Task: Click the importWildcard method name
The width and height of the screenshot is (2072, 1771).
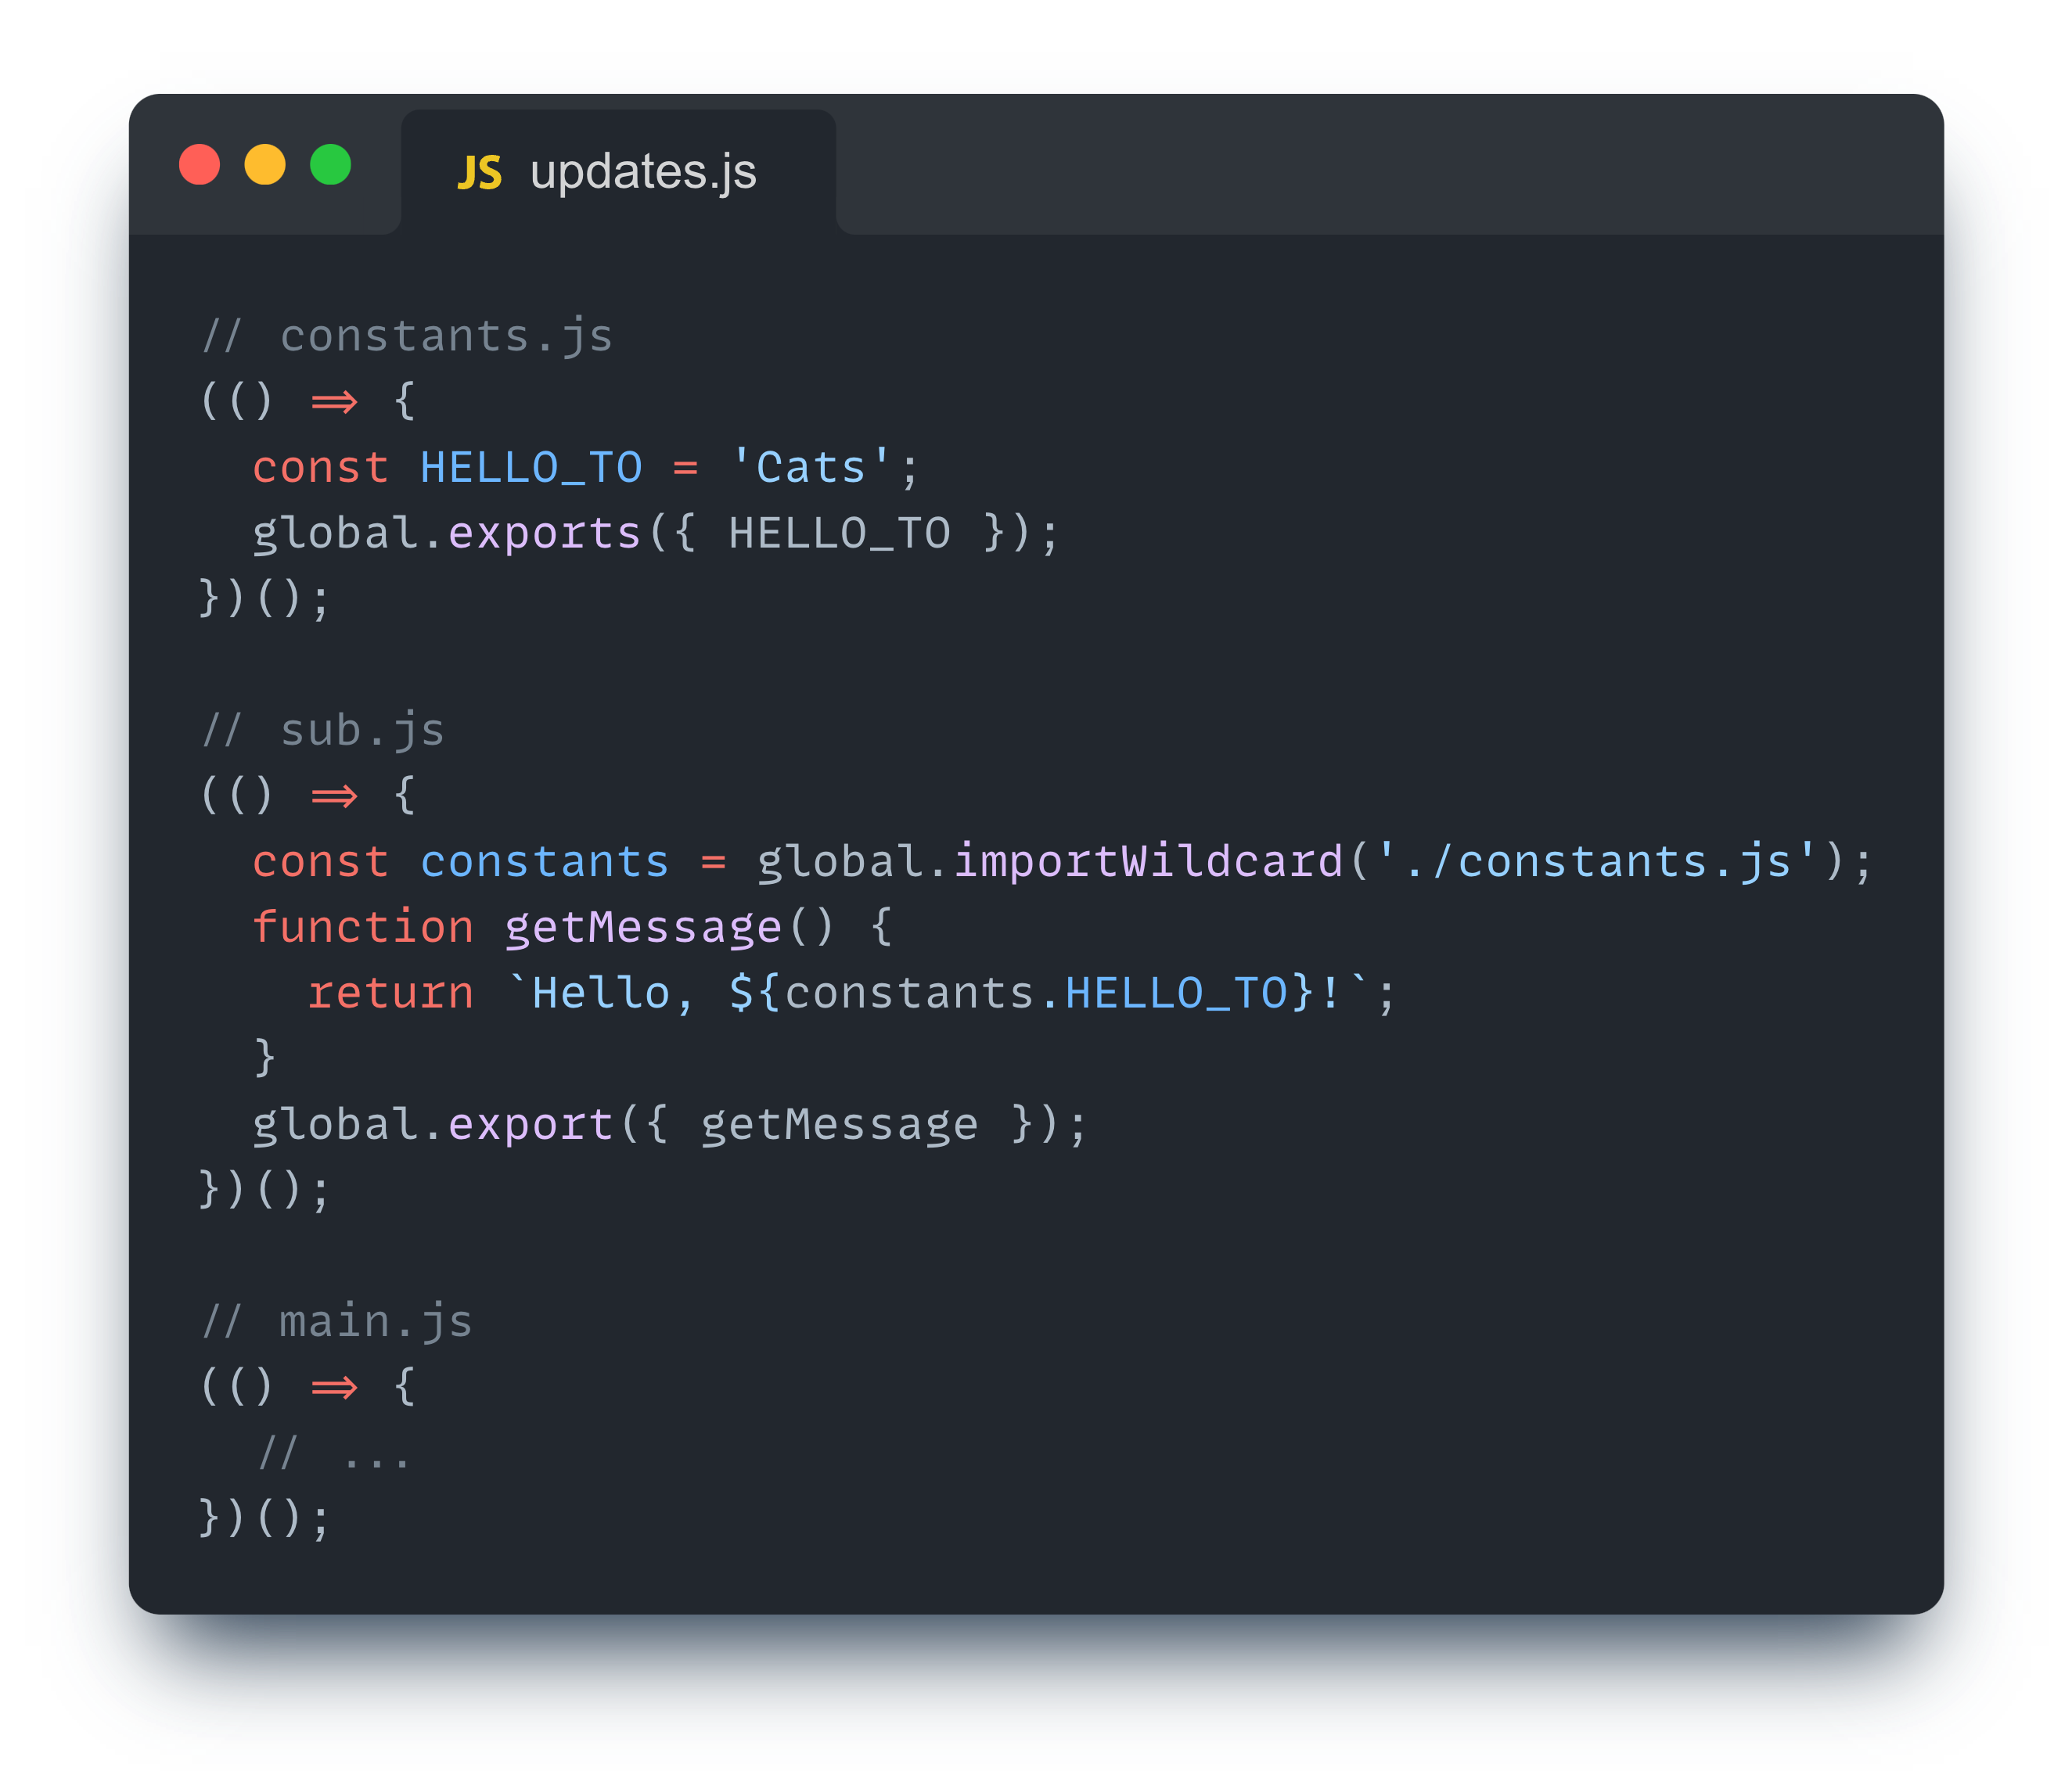Action: [1148, 861]
